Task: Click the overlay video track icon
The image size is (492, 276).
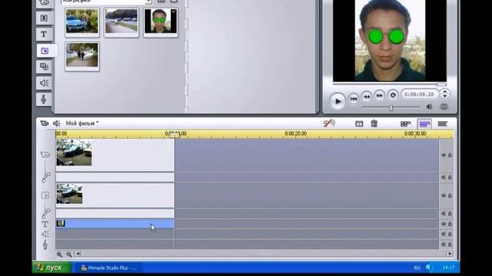Action: pyautogui.click(x=45, y=195)
